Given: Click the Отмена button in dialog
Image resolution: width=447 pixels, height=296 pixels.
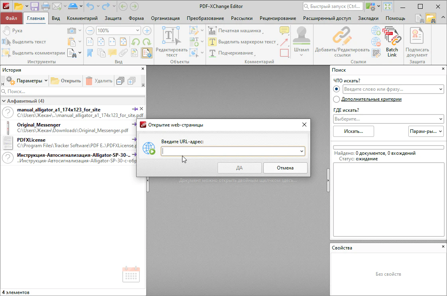Looking at the screenshot, I should pos(285,168).
